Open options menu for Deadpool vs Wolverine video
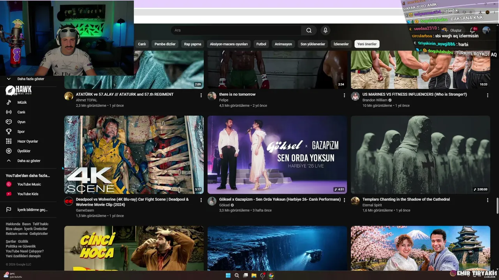The width and height of the screenshot is (499, 280). click(x=201, y=200)
